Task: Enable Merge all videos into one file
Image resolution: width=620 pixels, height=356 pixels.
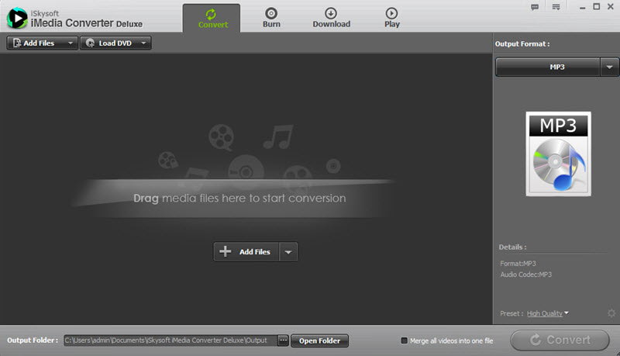Action: 404,340
